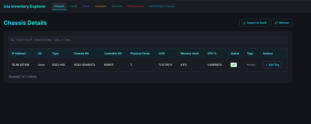Click the IP Address column header
The width and height of the screenshot is (311, 124).
pos(19,53)
